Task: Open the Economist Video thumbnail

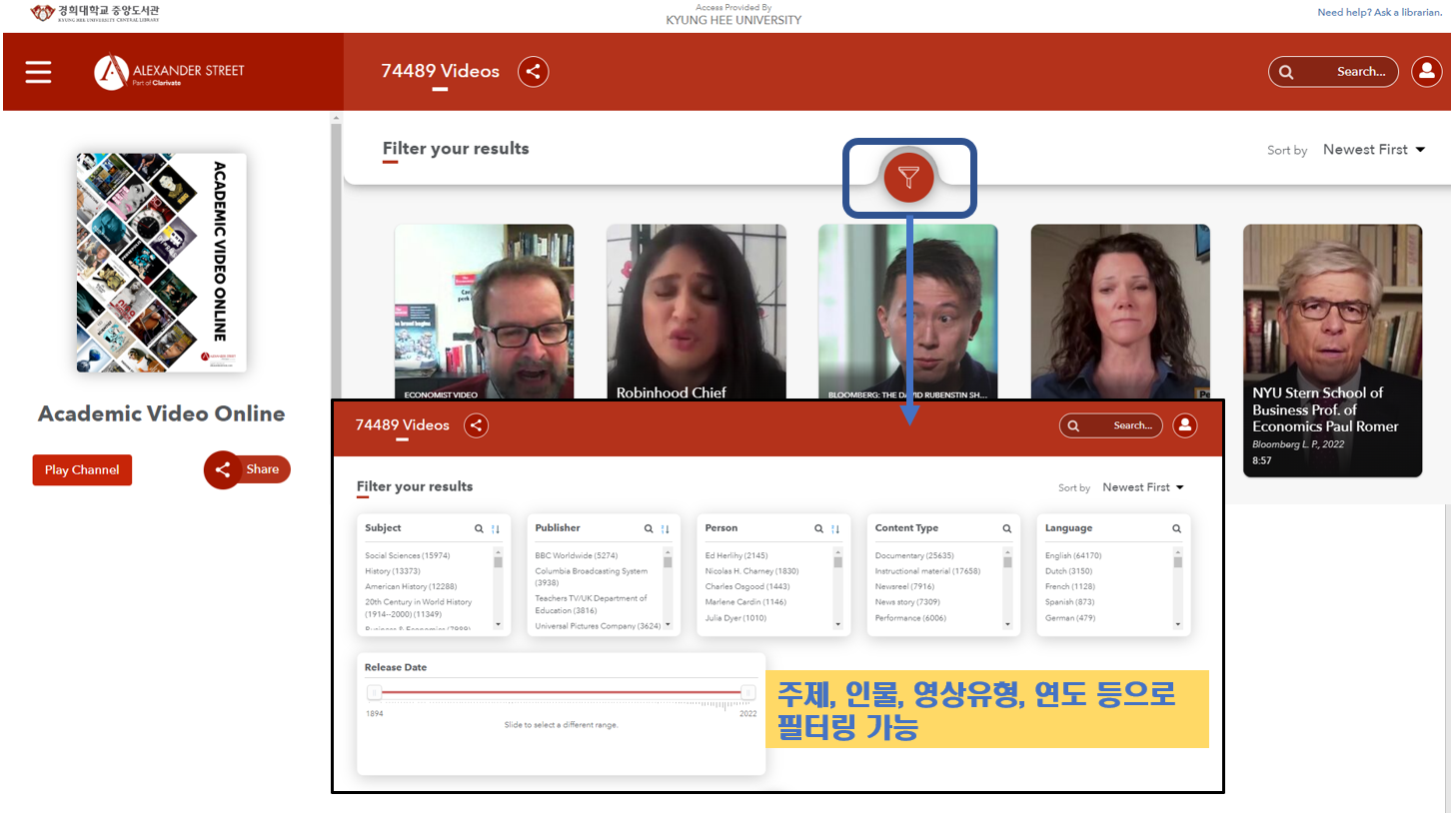Action: 485,312
